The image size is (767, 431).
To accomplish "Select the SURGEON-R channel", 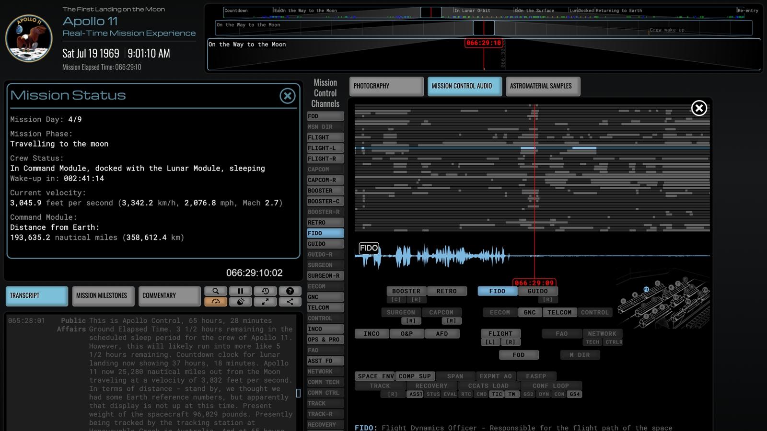I will 325,276.
